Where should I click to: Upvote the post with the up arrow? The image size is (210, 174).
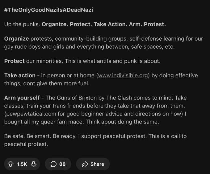coord(10,164)
